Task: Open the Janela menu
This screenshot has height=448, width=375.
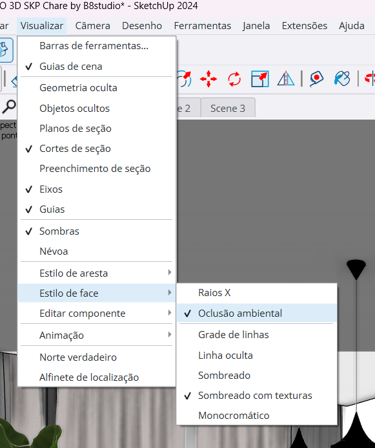Action: point(256,26)
